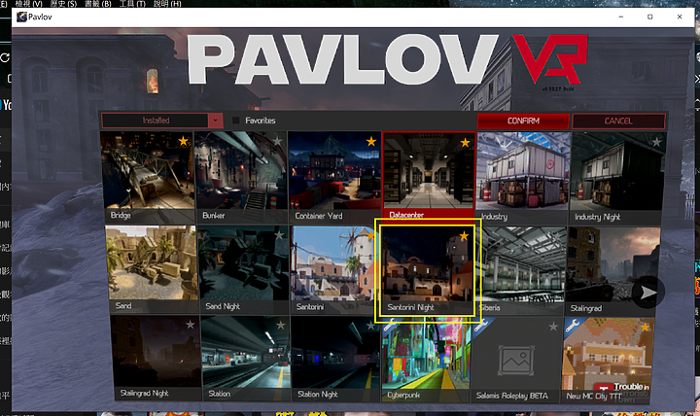The height and width of the screenshot is (416, 700).
Task: Click the wrench badge on New MC City TTT
Action: [x=573, y=326]
